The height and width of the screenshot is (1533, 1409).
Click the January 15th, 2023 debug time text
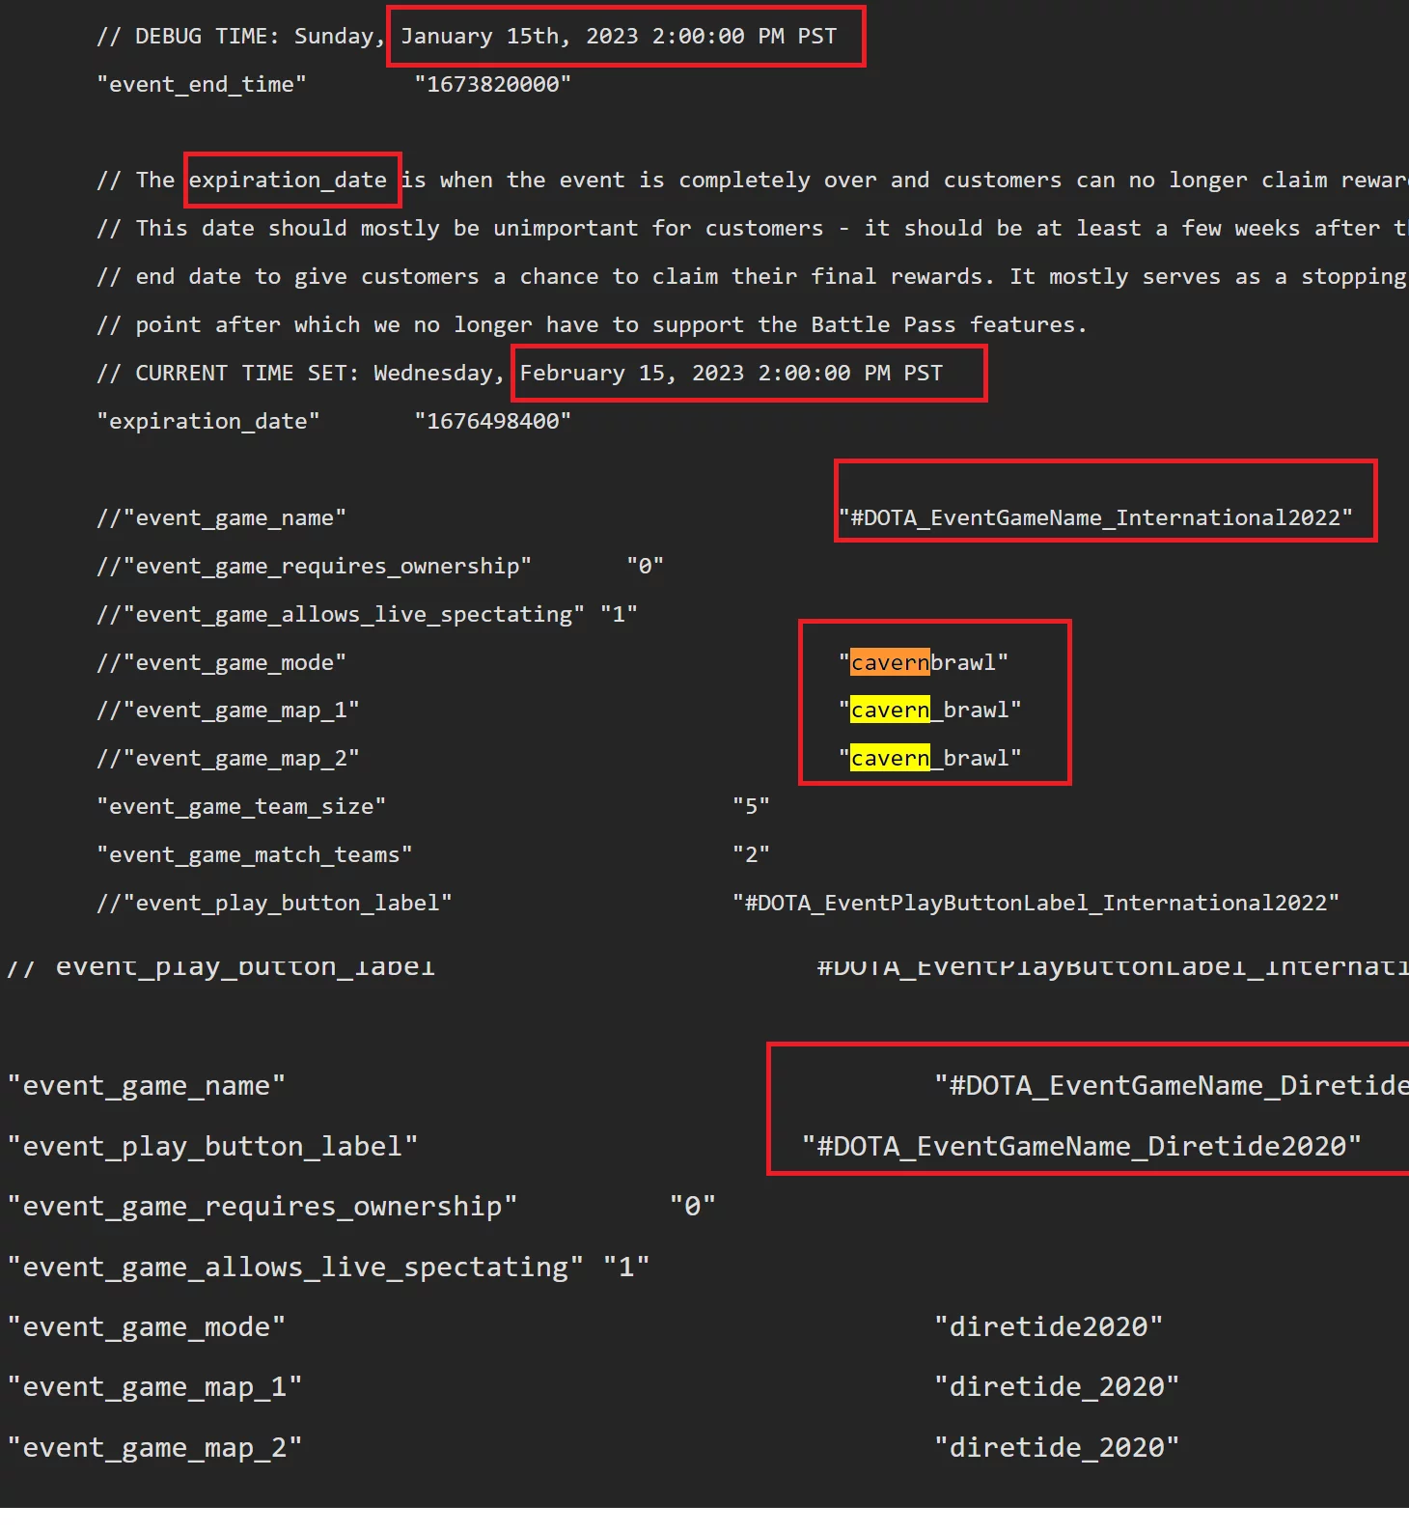[619, 37]
